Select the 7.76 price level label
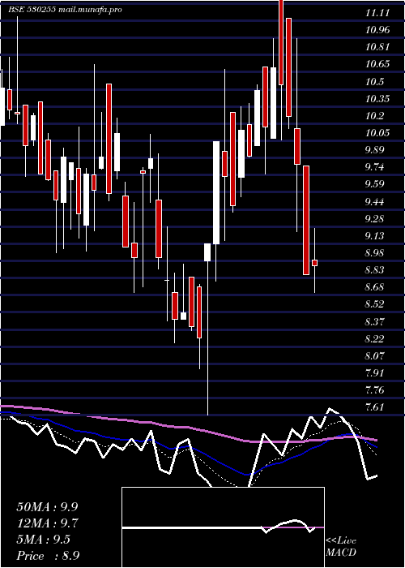405x568 pixels. [375, 391]
